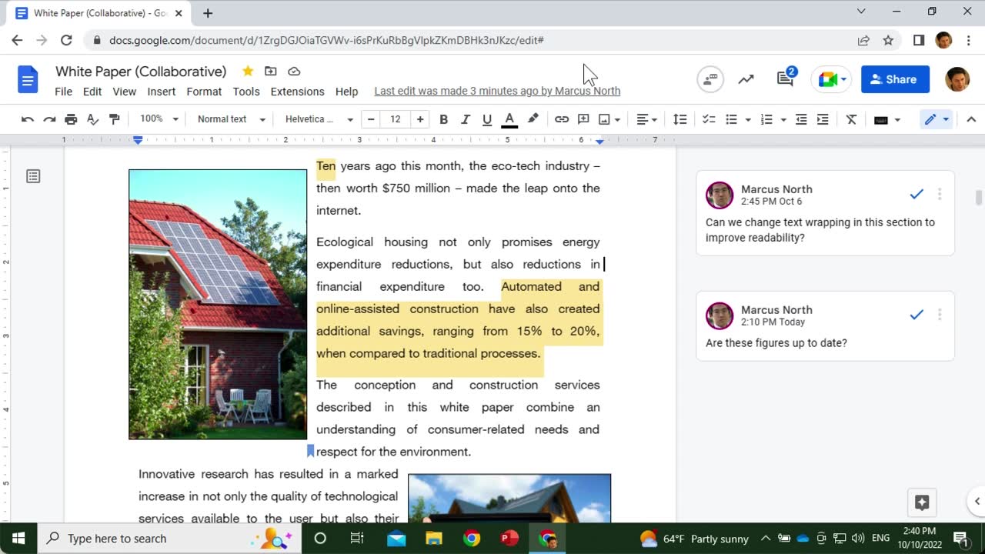Screen dimensions: 985x554
Task: Open comment history icon
Action: [785, 78]
